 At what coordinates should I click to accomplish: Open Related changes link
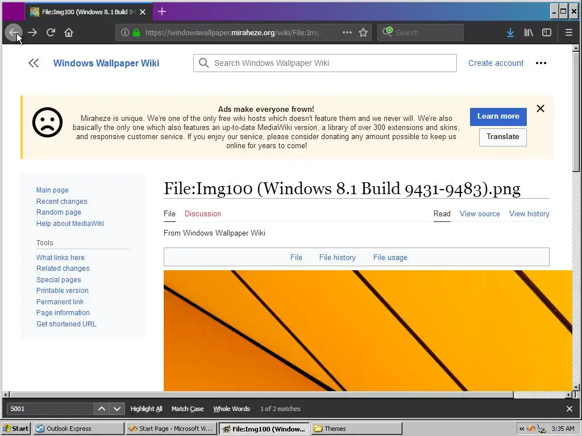pyautogui.click(x=63, y=269)
